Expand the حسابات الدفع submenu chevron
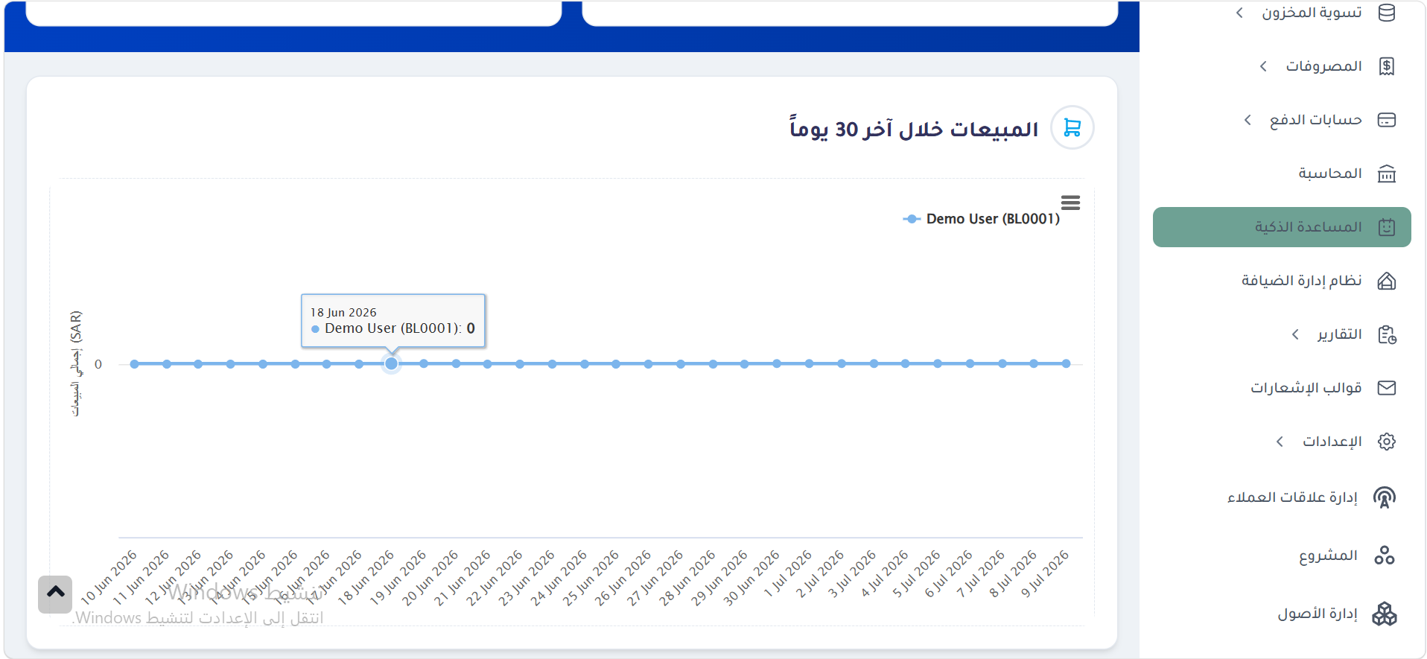This screenshot has width=1427, height=659. pyautogui.click(x=1248, y=120)
